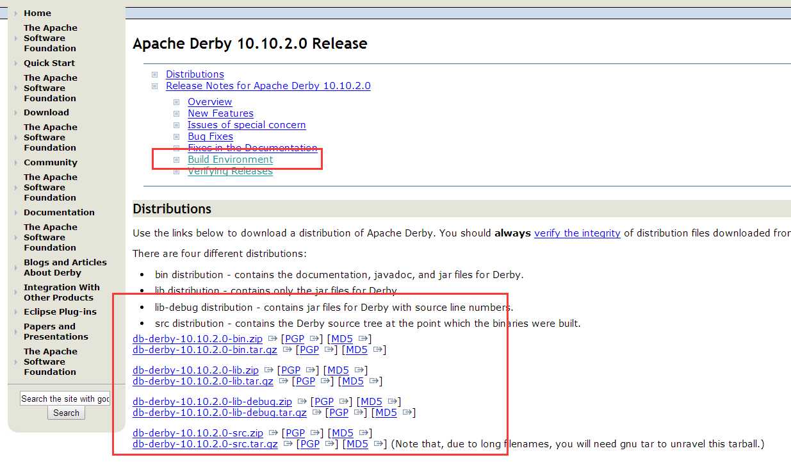Open the Build Environment link
Image resolution: width=791 pixels, height=462 pixels.
[x=230, y=160]
